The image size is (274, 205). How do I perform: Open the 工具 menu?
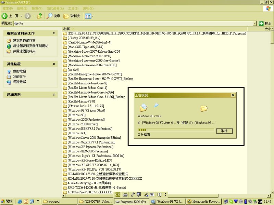click(x=73, y=8)
